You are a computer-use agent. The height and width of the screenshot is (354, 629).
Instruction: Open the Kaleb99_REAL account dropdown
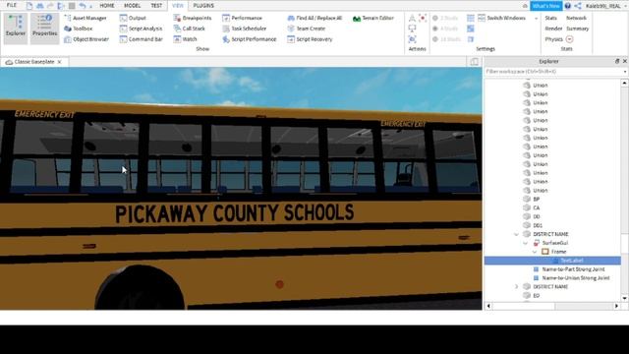(x=605, y=6)
